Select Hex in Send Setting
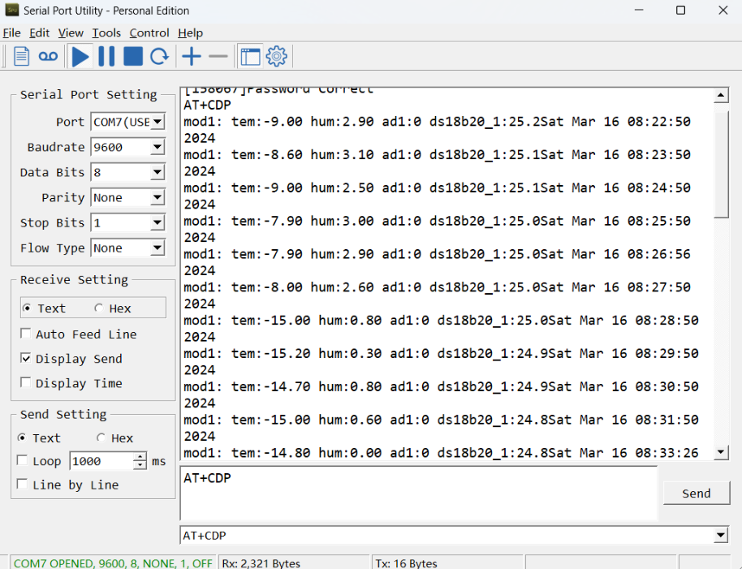This screenshot has width=742, height=569. tap(115, 438)
